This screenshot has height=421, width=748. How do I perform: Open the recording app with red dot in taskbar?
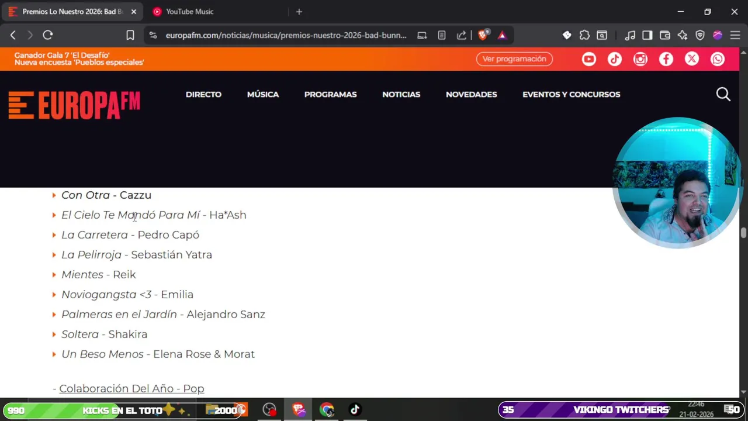[269, 409]
